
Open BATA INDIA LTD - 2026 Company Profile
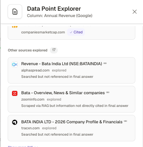pyautogui.click(x=72, y=122)
